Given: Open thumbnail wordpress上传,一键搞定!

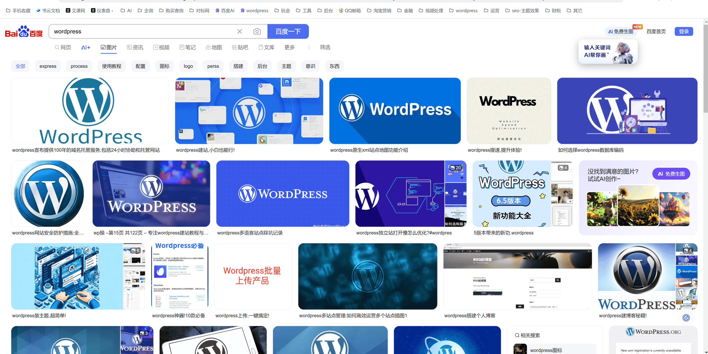Looking at the screenshot, I should tap(253, 276).
